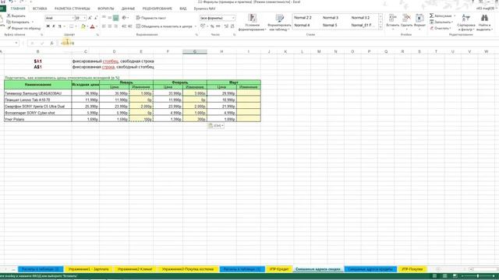Click cell Телевизор Samsung UE46J6330AU
The image size is (499, 280).
[37, 93]
